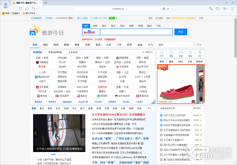This screenshot has height=165, width=237.
Task: Toggle the night mode moon icon
Action: click(x=217, y=9)
